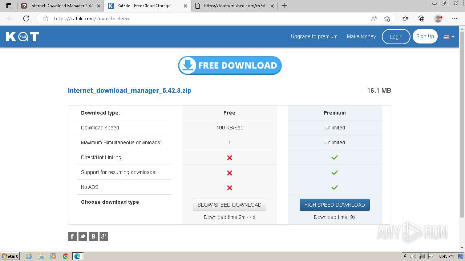Screen dimensions: 465x261
Task: Click Support for resuming downloads label
Action: 118,172
